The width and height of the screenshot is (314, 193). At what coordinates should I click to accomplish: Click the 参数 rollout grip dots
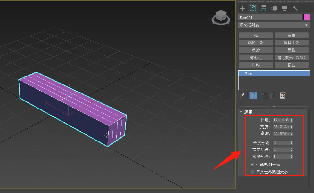(303, 112)
